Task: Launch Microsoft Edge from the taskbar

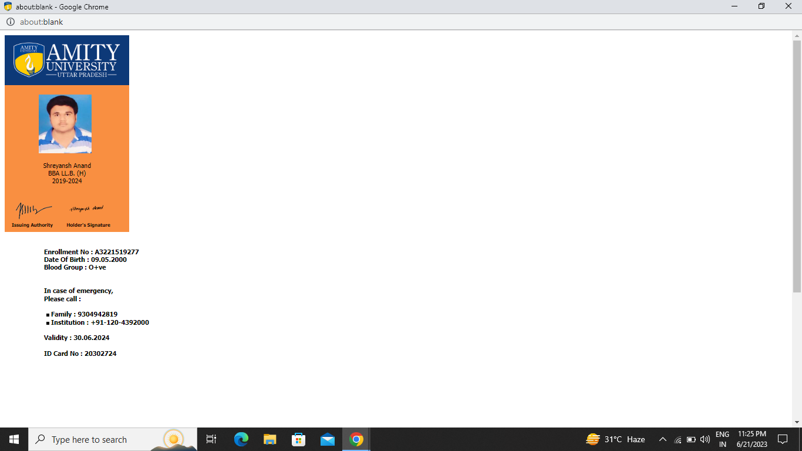Action: coord(241,439)
